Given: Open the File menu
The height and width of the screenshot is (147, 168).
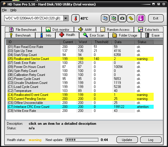Looking at the screenshot, I should (4, 10).
